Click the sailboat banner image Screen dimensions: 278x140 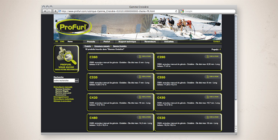(138, 27)
